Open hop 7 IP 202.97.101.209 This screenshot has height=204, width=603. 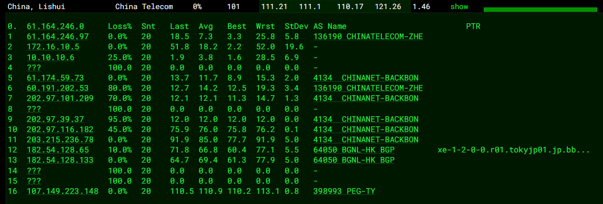[60, 98]
